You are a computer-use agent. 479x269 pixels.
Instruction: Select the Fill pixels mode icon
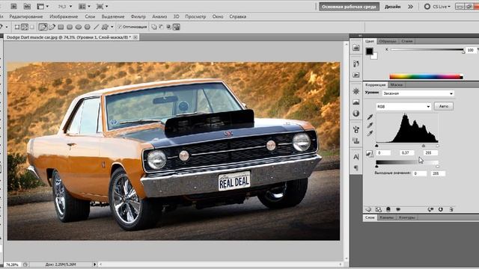[31, 27]
